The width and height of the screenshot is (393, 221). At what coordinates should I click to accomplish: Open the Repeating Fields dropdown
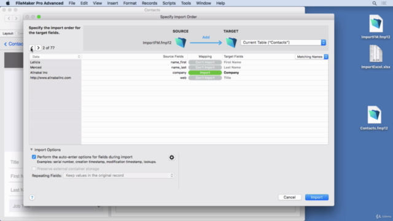(x=119, y=176)
